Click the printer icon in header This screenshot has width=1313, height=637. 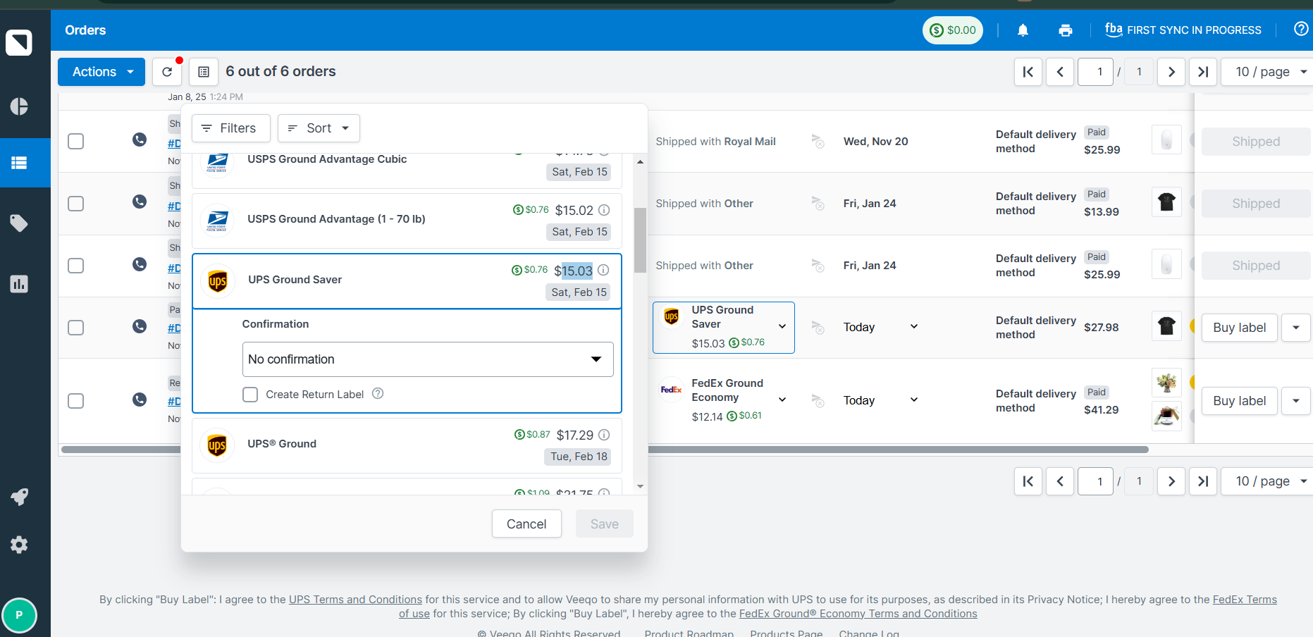coord(1066,30)
